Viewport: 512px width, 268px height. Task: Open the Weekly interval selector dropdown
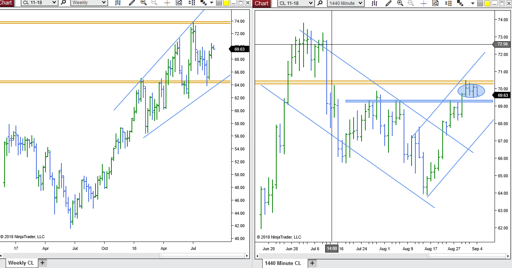point(89,2)
